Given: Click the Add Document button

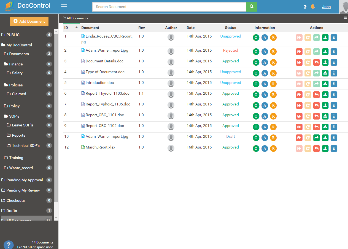Looking at the screenshot, I should point(29,21).
